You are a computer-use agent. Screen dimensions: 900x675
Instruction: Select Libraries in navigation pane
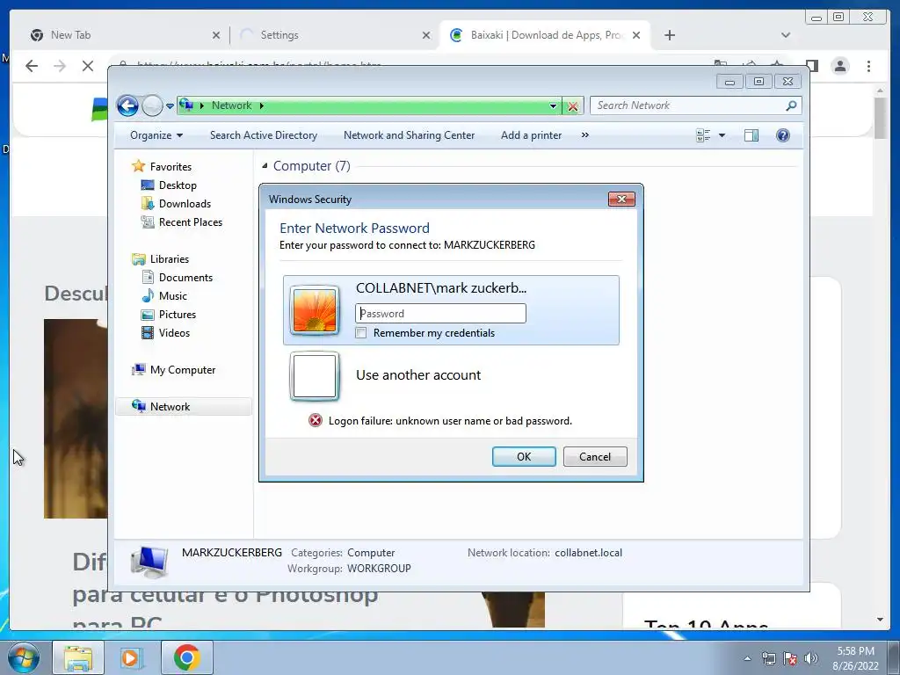click(170, 259)
